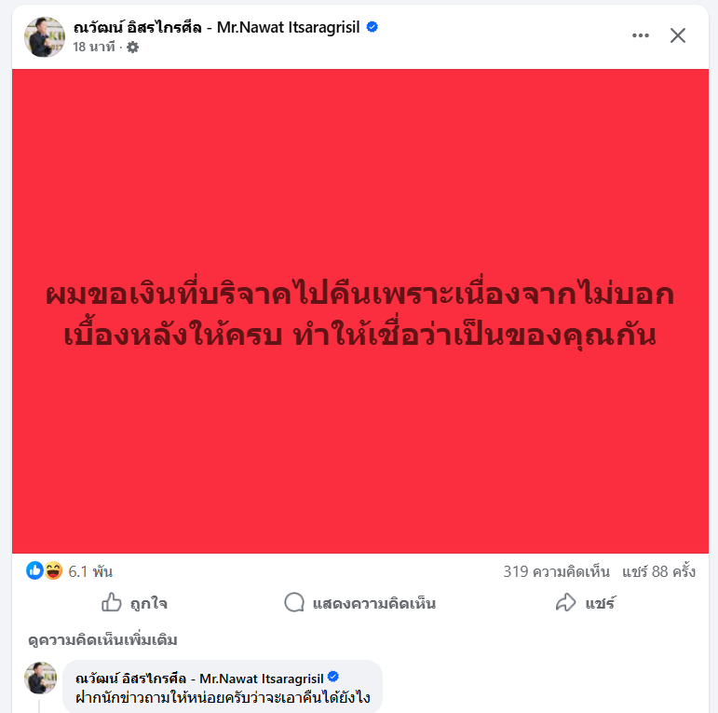Open the 319 ความคิดเห็น comments count
Viewport: 718px width, 713px height.
pyautogui.click(x=556, y=571)
